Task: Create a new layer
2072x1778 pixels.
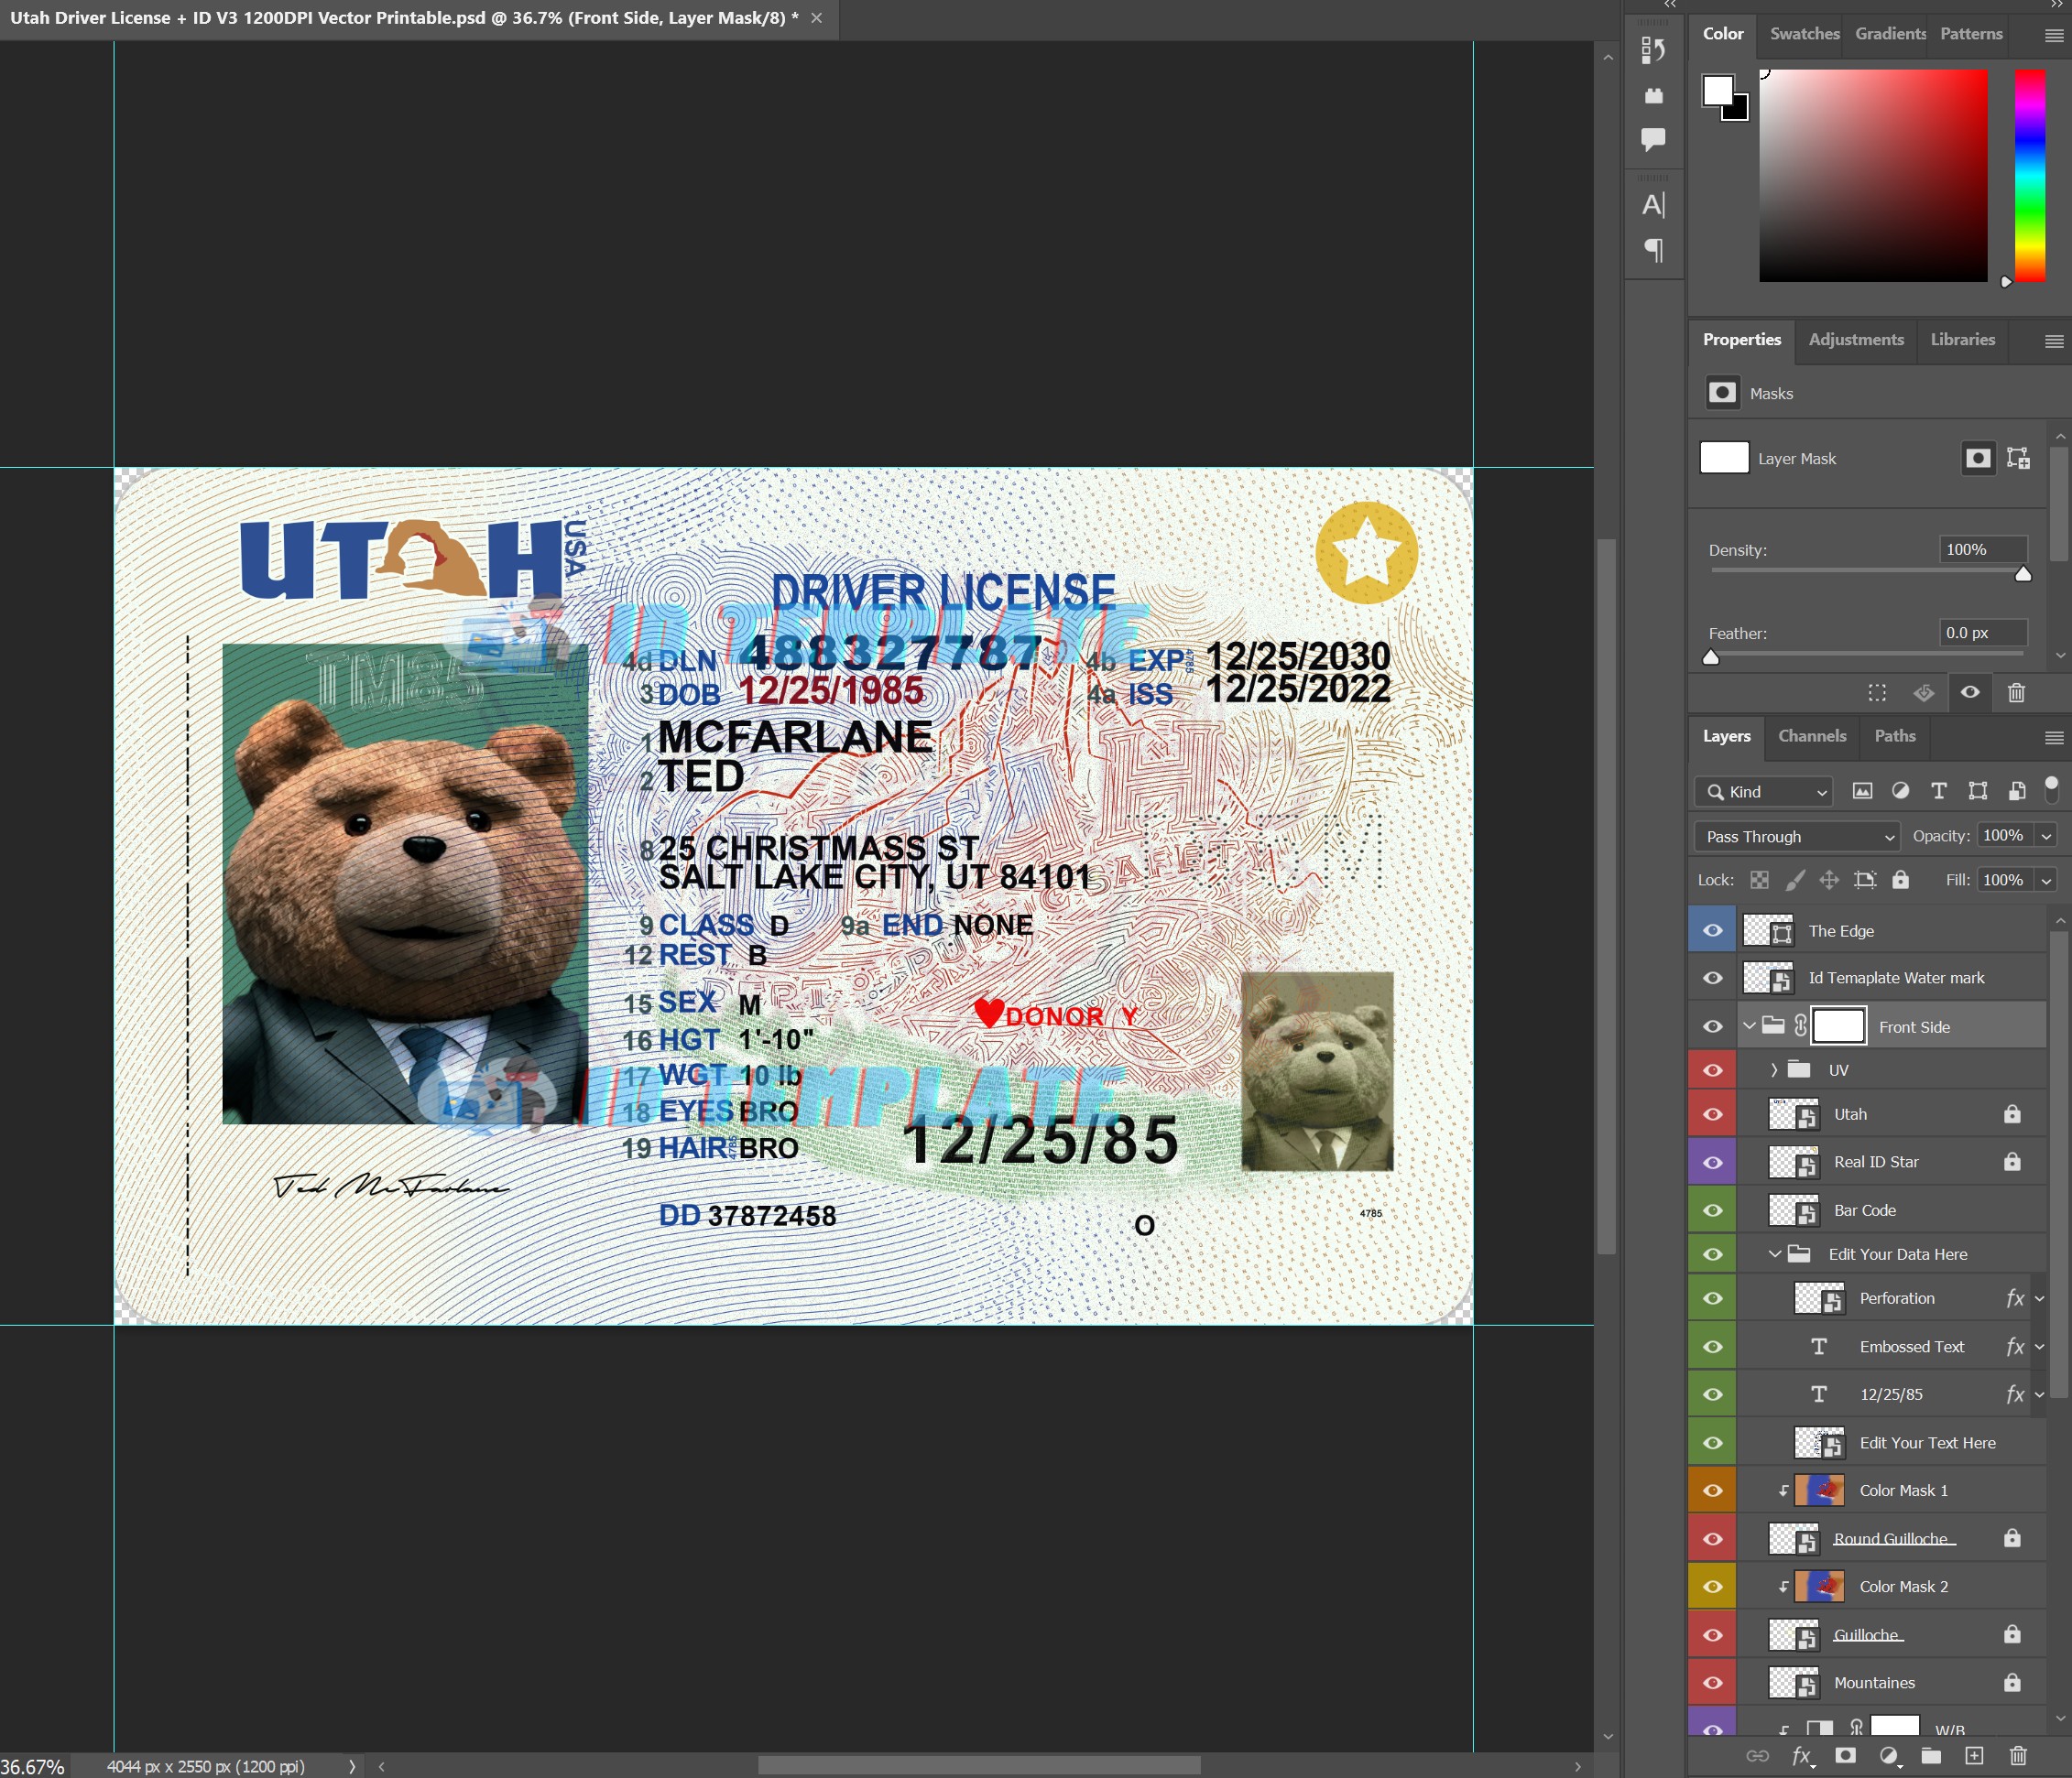Action: click(1974, 1756)
